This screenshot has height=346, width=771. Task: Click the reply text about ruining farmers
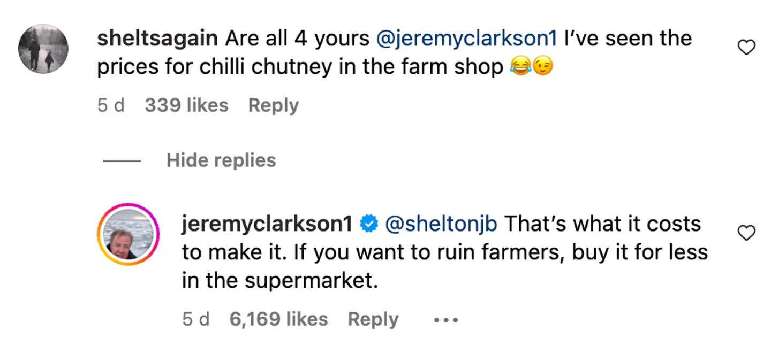(444, 252)
